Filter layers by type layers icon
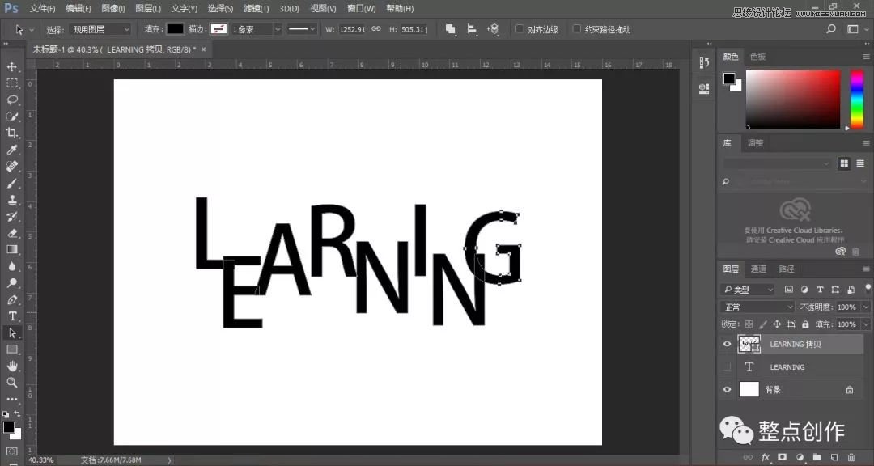Screen dimensions: 874x466 coord(820,290)
